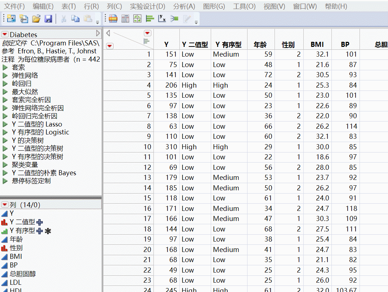Open the rows red triangle menu in the grid

[x=109, y=46]
